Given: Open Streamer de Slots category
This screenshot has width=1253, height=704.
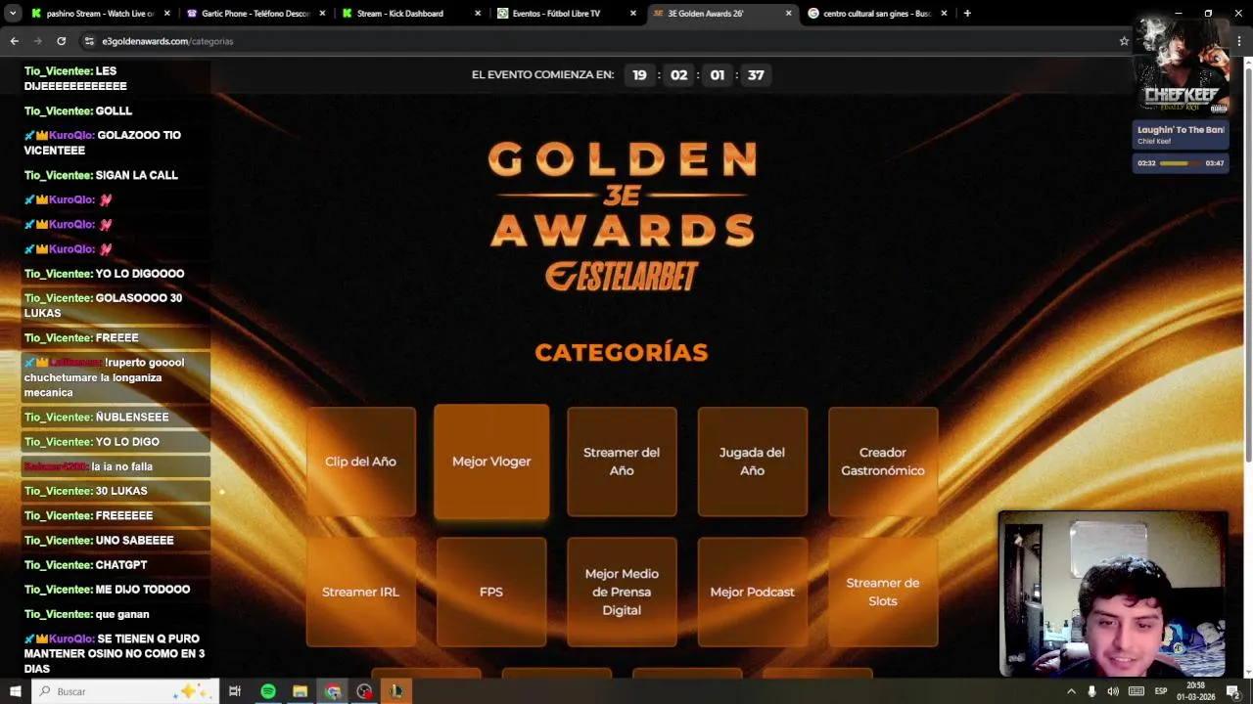Looking at the screenshot, I should [x=883, y=592].
